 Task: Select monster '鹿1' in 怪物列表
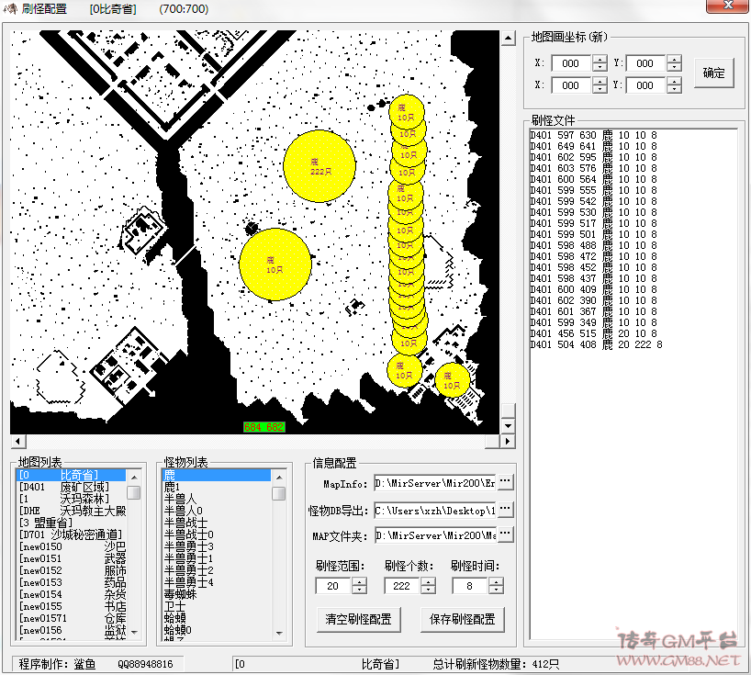217,487
